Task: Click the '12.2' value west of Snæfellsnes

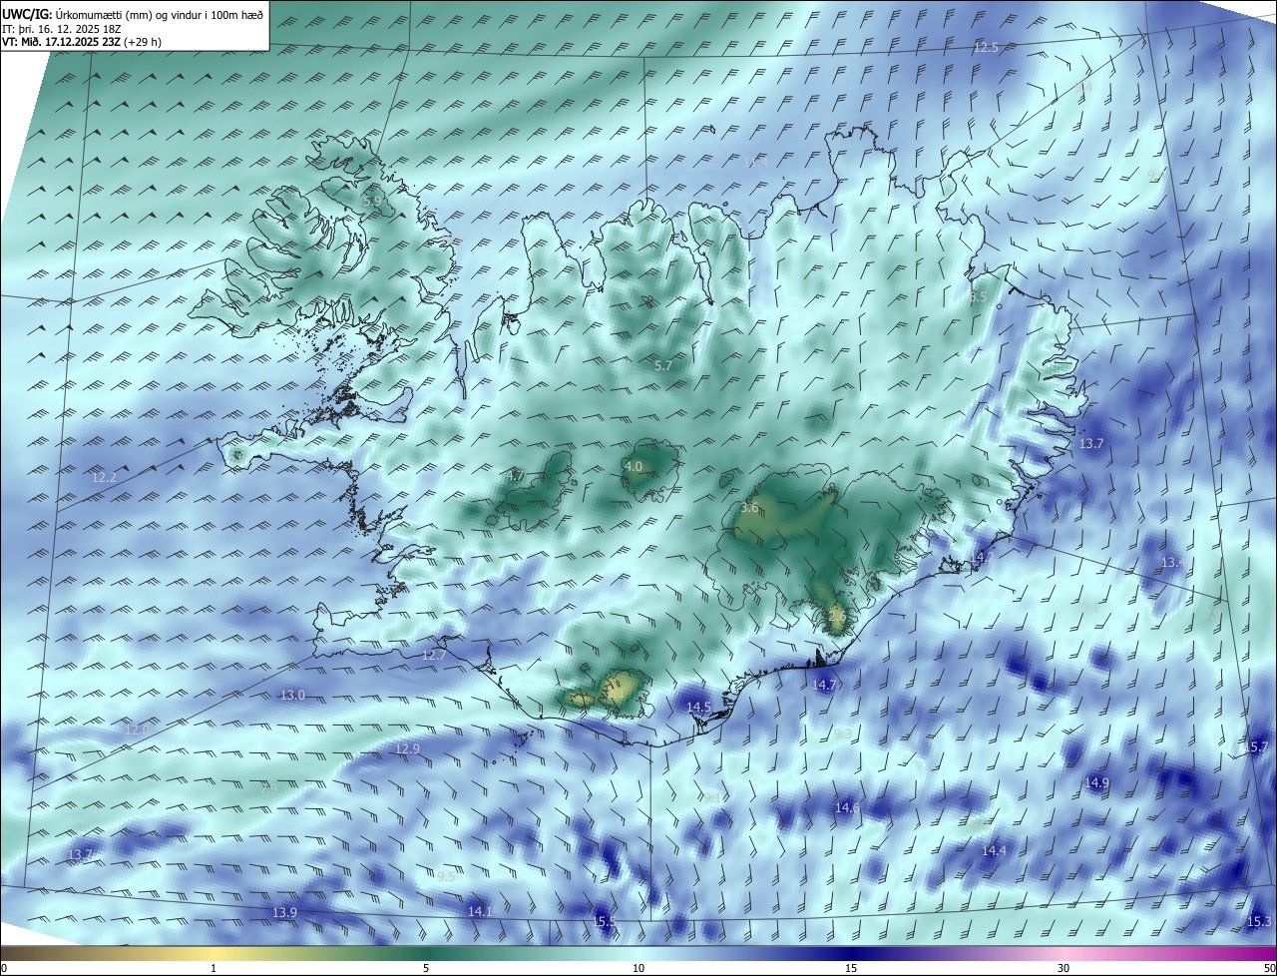Action: coord(104,478)
